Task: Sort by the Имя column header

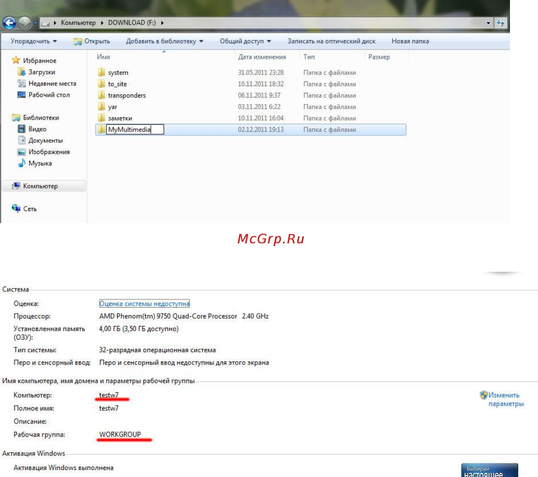Action: pyautogui.click(x=103, y=57)
